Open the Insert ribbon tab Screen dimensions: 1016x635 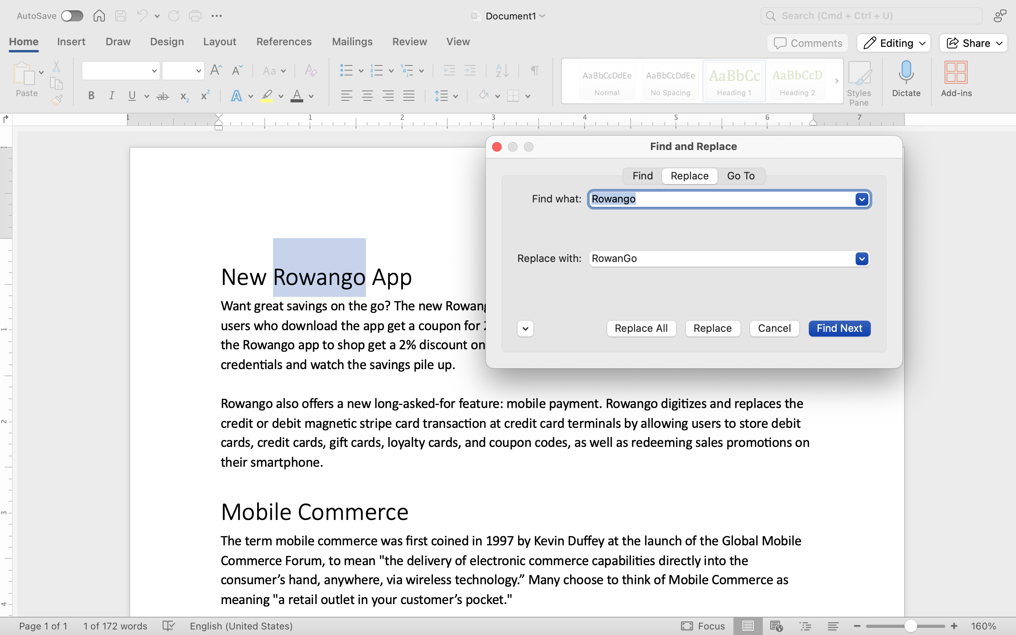pyautogui.click(x=71, y=42)
